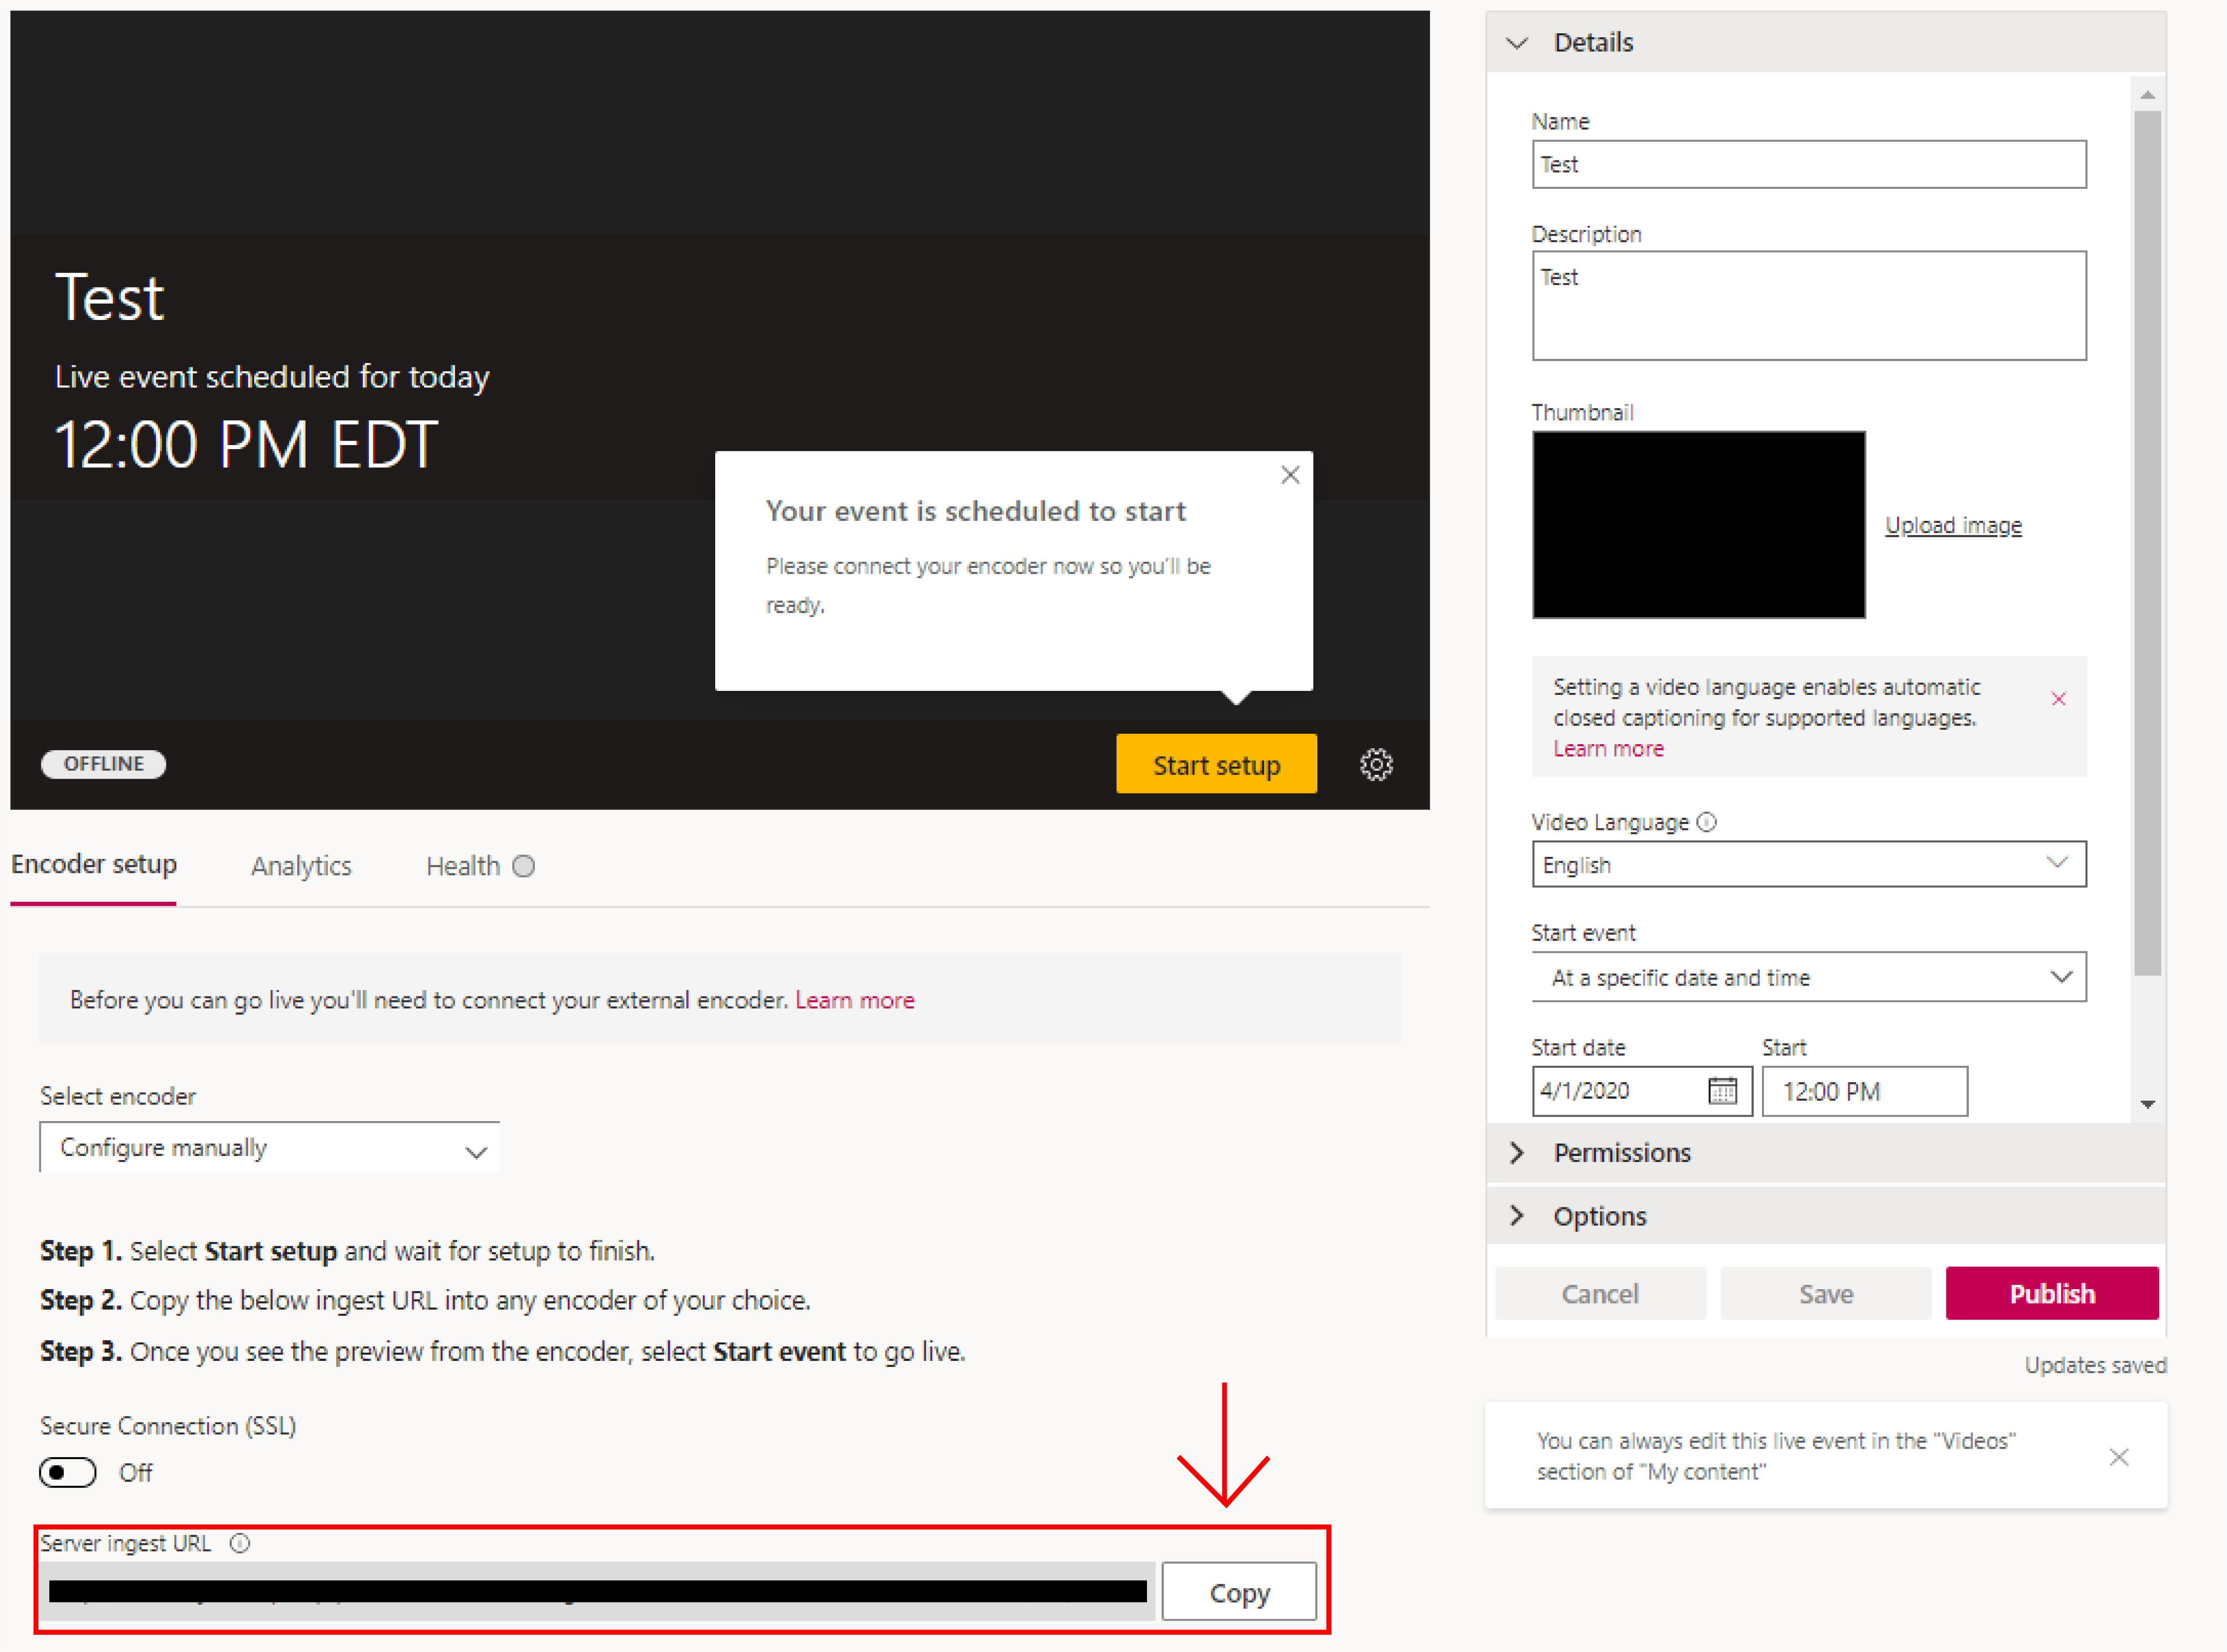Open the Select encoder dropdown
This screenshot has width=2227, height=1652.
click(x=269, y=1148)
